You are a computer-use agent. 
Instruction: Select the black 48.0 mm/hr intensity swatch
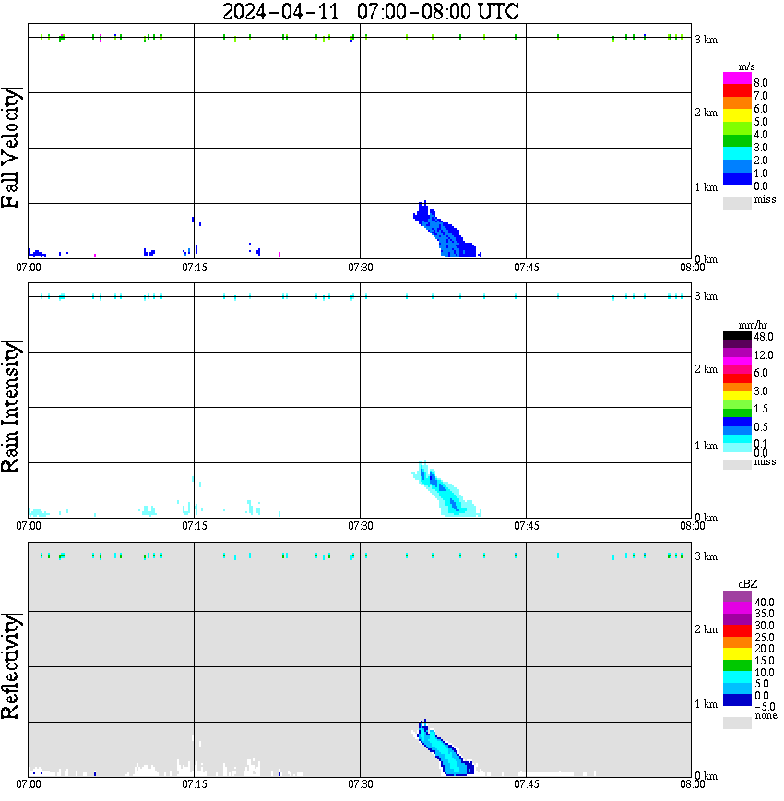click(737, 336)
